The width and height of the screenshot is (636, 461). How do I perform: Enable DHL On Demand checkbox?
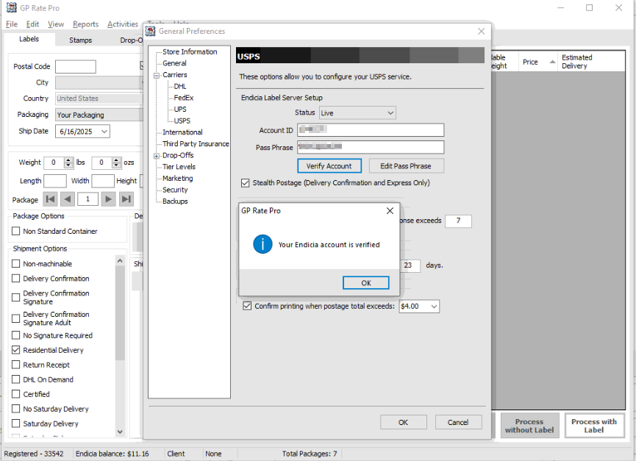point(16,379)
